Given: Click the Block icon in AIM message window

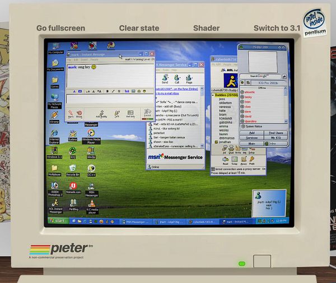Looking at the screenshot, I should pyautogui.click(x=80, y=114).
